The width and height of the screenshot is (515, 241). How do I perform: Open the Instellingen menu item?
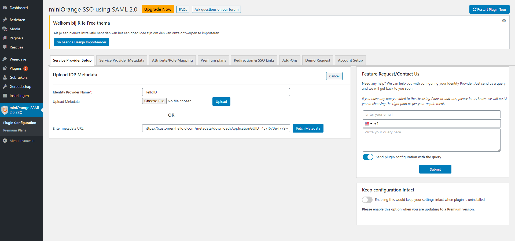point(21,96)
